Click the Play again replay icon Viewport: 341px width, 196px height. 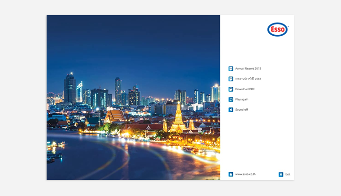pyautogui.click(x=231, y=99)
